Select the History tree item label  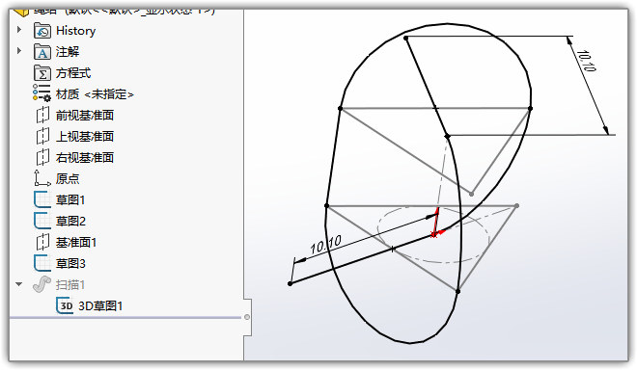(75, 31)
